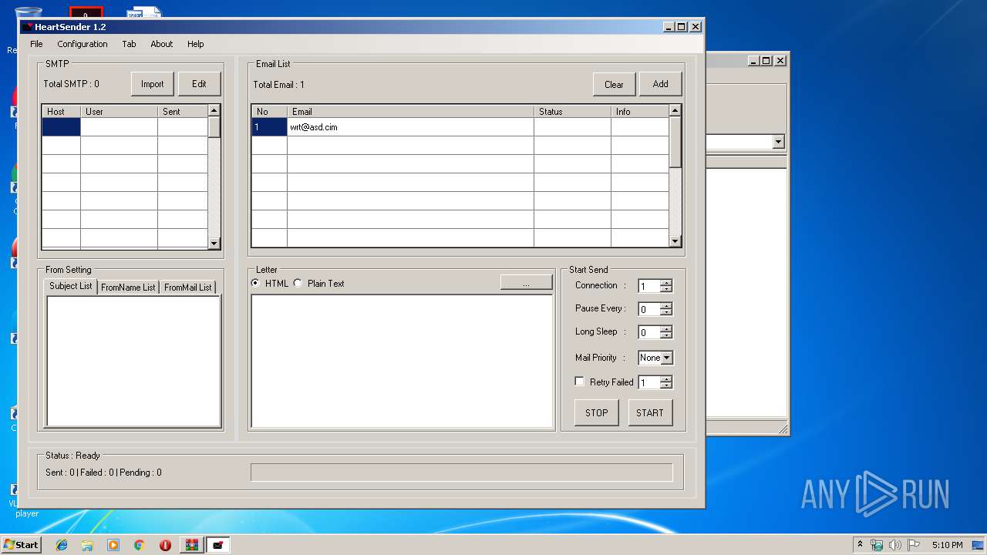Open the Configuration menu

[83, 44]
